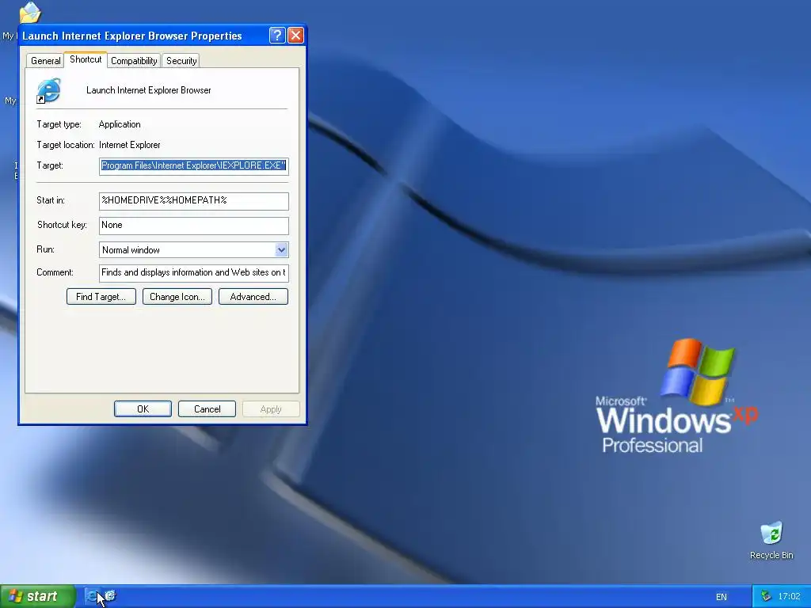
Task: Open the Start menu
Action: [38, 596]
